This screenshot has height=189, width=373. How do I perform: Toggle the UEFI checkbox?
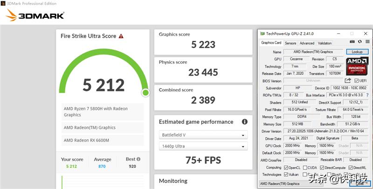pyautogui.click(x=356, y=81)
